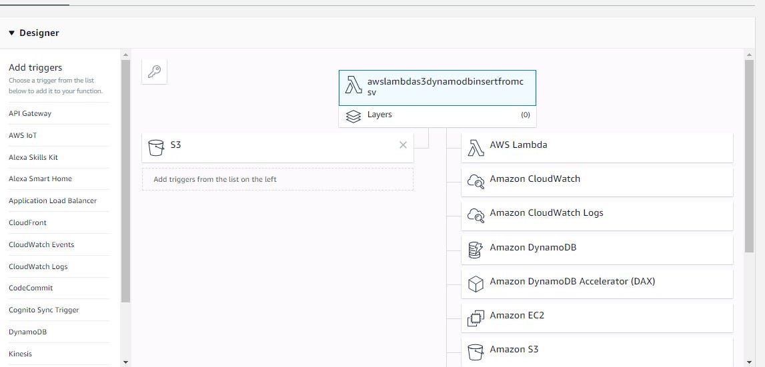Click the key permissions icon

[x=154, y=72]
